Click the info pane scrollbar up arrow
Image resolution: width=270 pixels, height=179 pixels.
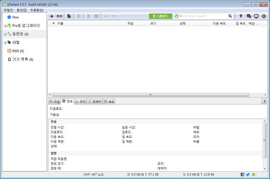[x=265, y=121]
